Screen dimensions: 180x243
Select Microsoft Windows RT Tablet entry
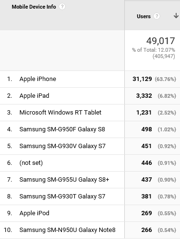(60, 113)
